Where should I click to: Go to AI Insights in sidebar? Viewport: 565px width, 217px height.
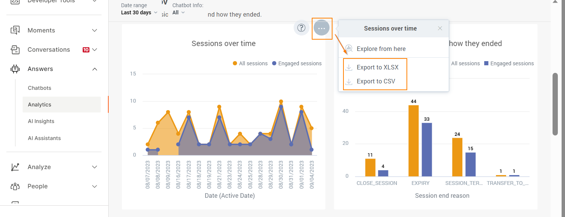(41, 121)
